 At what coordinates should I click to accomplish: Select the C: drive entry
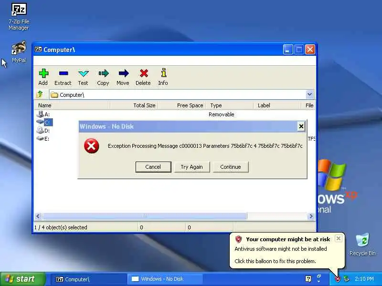click(x=44, y=122)
